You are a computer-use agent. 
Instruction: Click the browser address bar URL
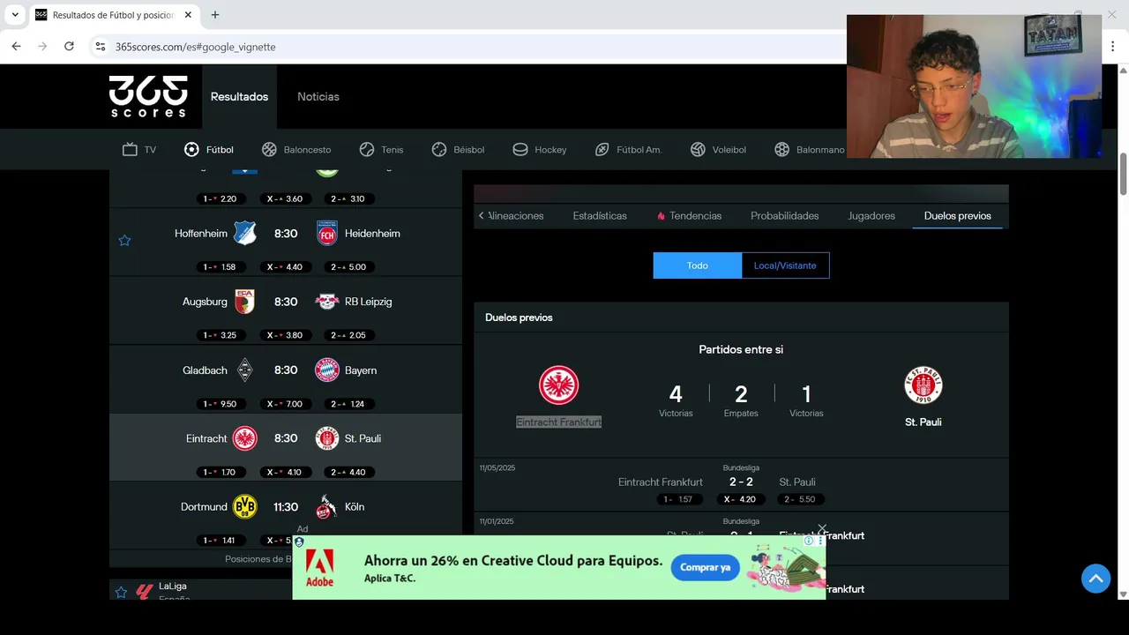(195, 47)
